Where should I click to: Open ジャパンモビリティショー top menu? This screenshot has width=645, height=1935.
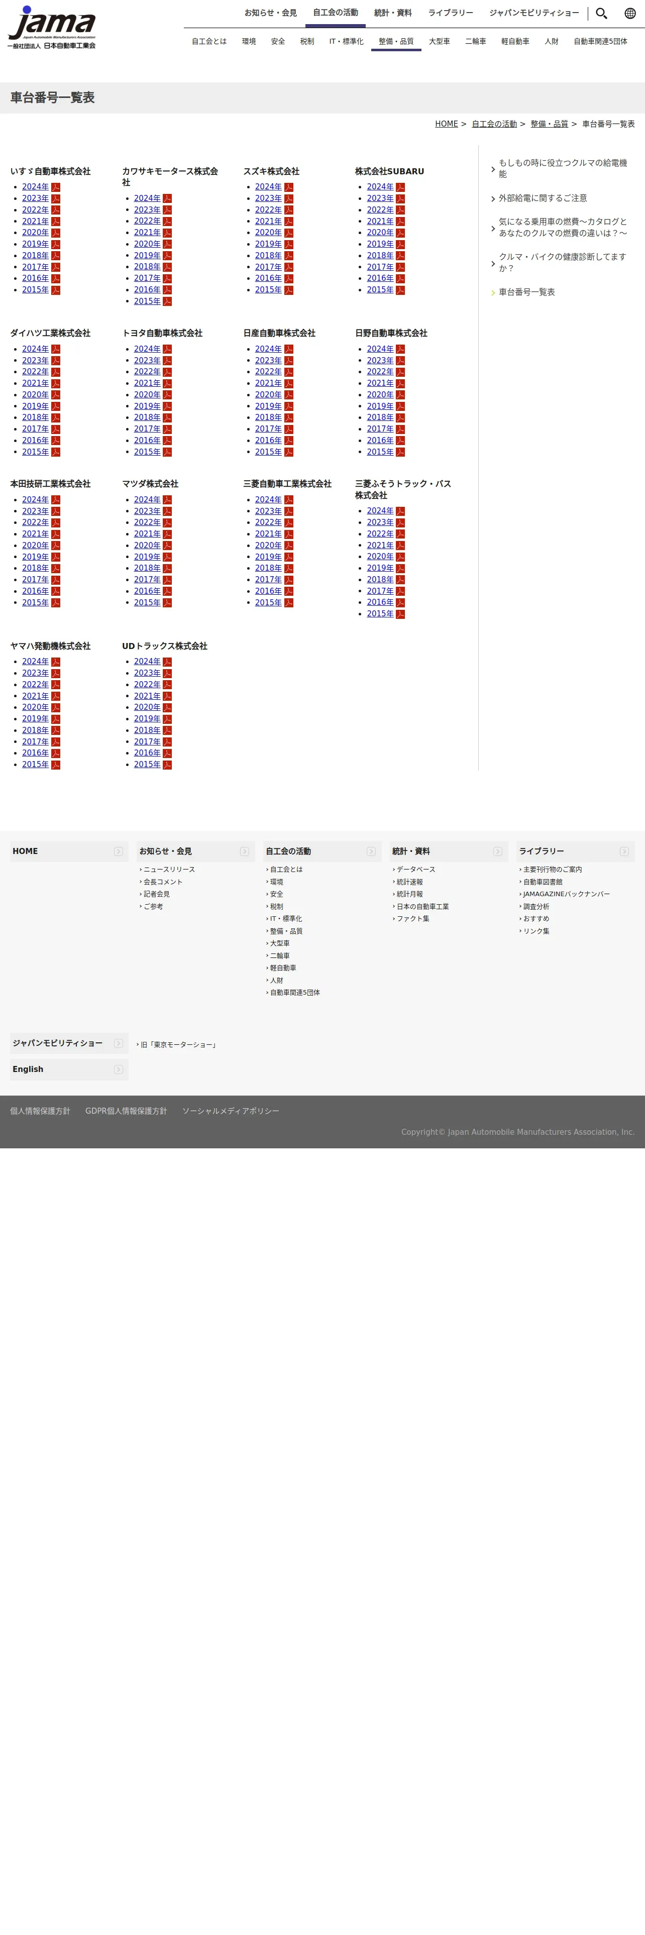[x=534, y=13]
